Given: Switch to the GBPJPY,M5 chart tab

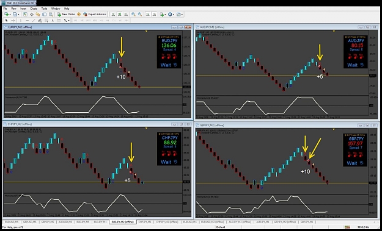Looking at the screenshot, I should (x=48, y=222).
